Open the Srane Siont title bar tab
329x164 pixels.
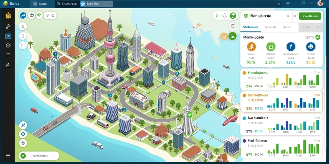click(x=96, y=4)
